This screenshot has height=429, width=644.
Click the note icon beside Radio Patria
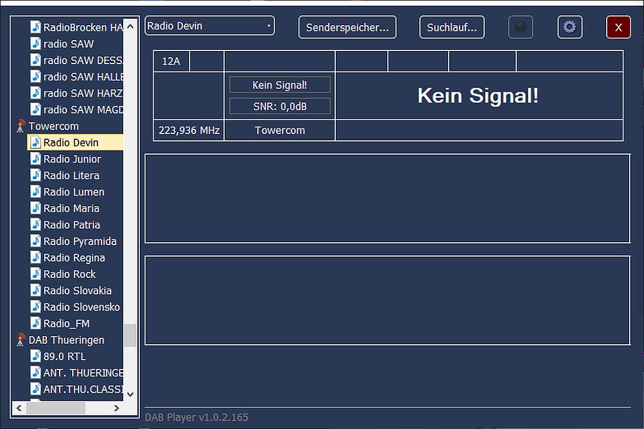tap(36, 225)
